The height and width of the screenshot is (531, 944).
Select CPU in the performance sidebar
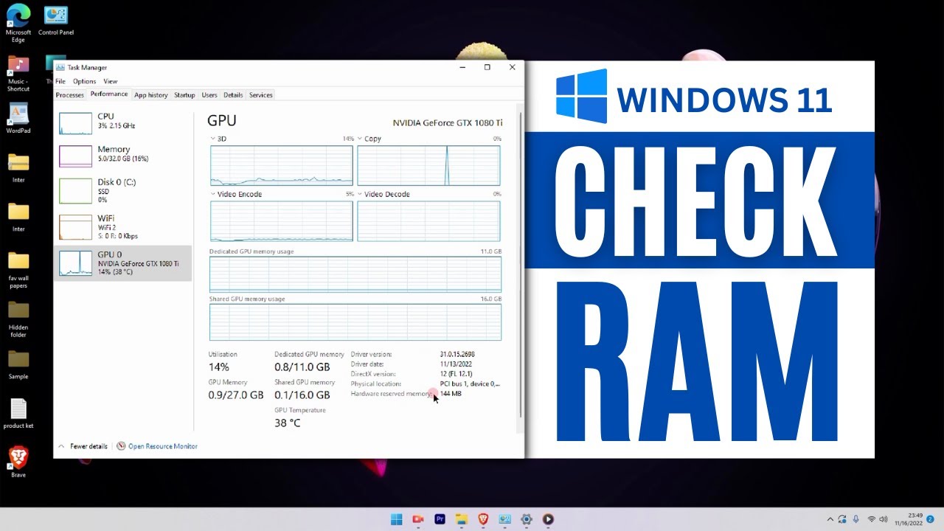[123, 122]
